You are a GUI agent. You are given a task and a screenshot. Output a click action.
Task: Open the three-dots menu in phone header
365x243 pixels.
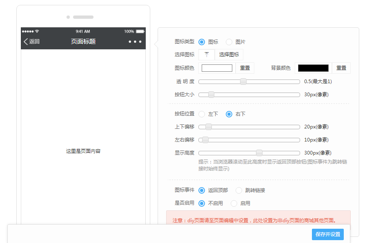135,42
